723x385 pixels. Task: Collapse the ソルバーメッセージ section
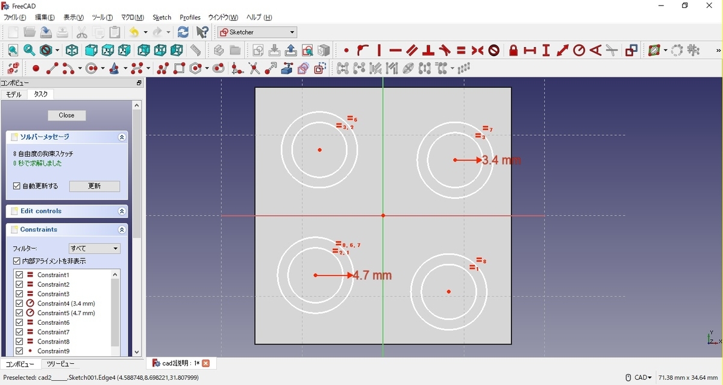[122, 137]
